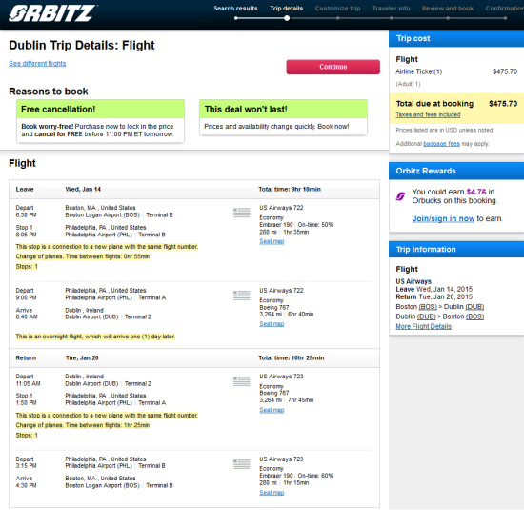Open the Taxes and fees included link
Screen dimensions: 524x510
[428, 114]
